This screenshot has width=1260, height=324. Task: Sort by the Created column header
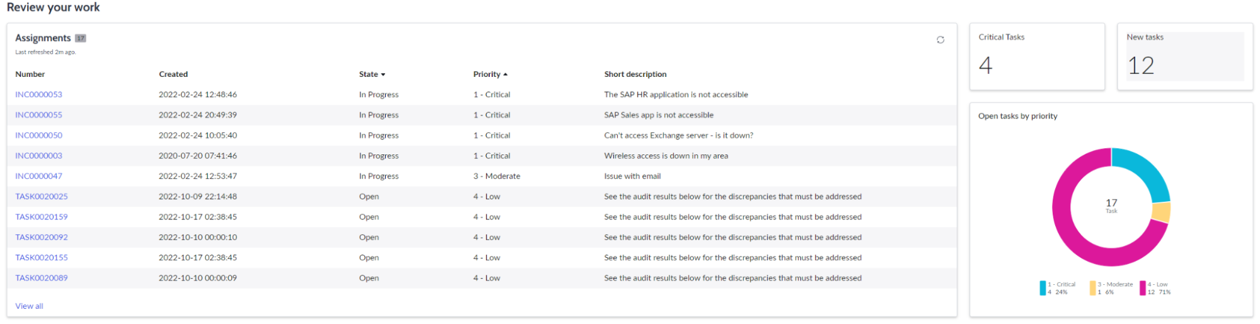(x=173, y=74)
